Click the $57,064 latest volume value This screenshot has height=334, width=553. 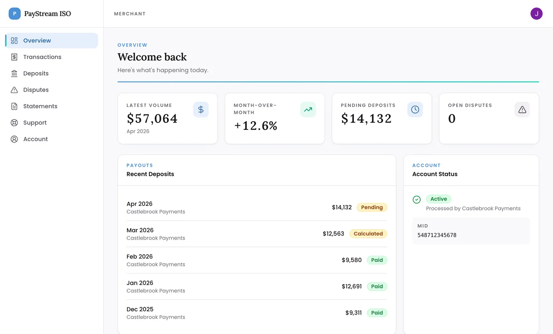(152, 118)
